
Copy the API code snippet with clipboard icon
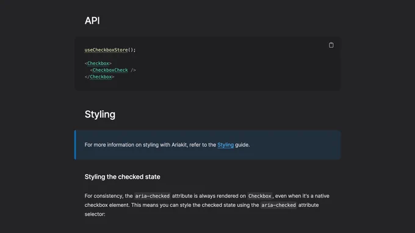coord(331,45)
